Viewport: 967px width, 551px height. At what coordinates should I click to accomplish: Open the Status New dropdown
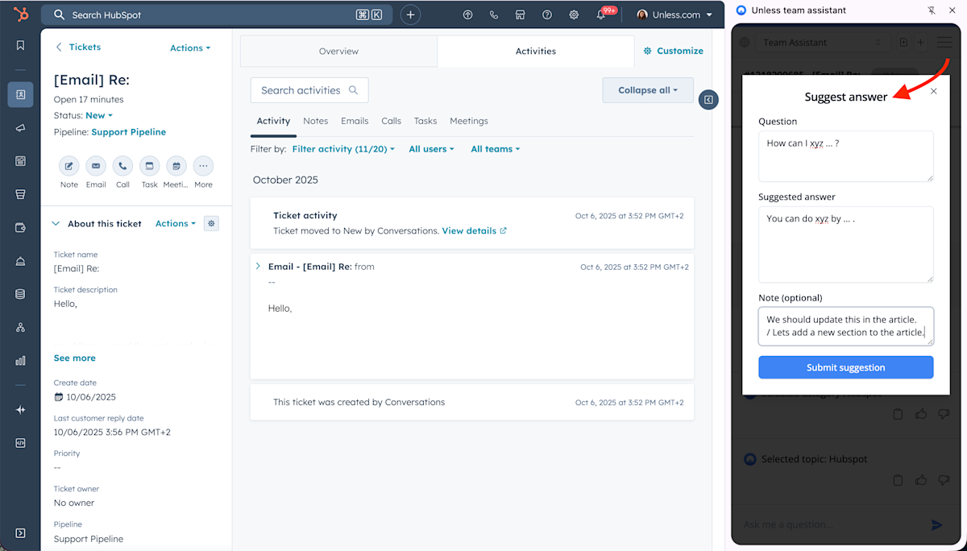click(x=99, y=115)
